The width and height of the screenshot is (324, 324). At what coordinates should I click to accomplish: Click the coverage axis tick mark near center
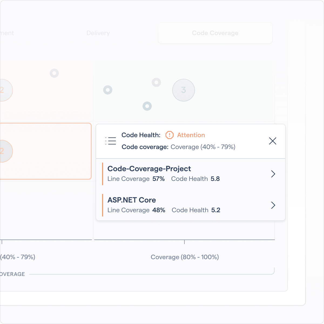pos(184,242)
